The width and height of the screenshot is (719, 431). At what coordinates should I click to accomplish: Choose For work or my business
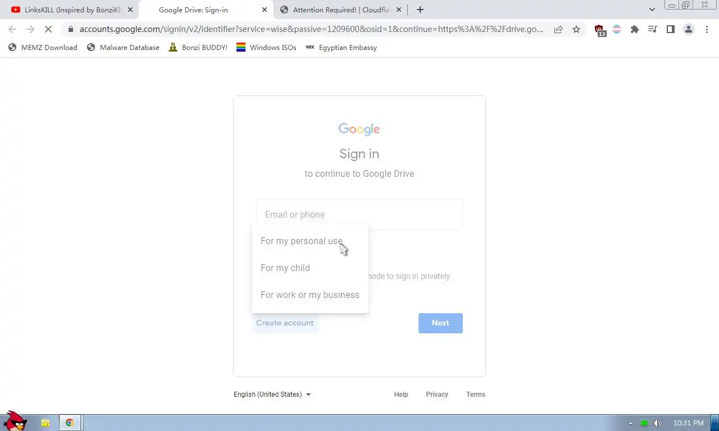pos(310,295)
